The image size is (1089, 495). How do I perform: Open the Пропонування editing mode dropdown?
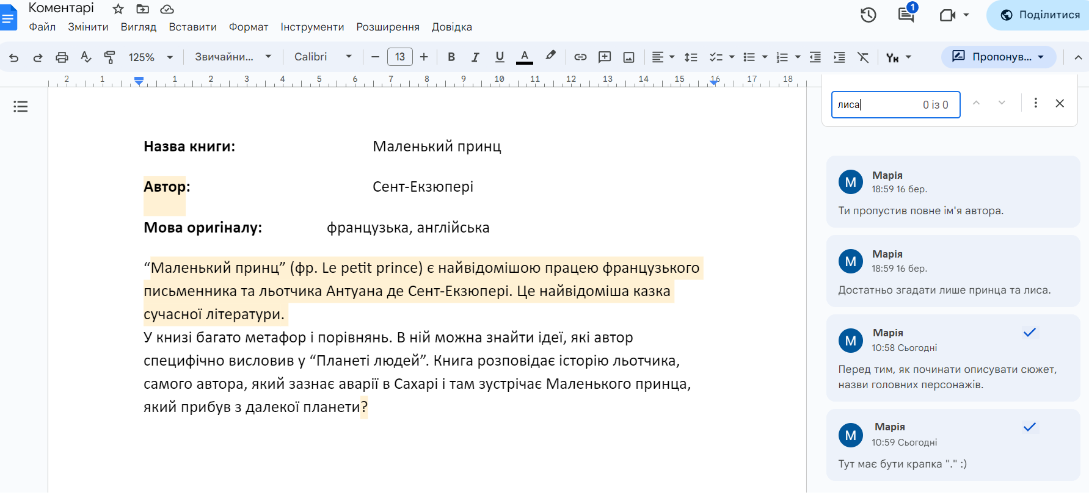coord(998,57)
